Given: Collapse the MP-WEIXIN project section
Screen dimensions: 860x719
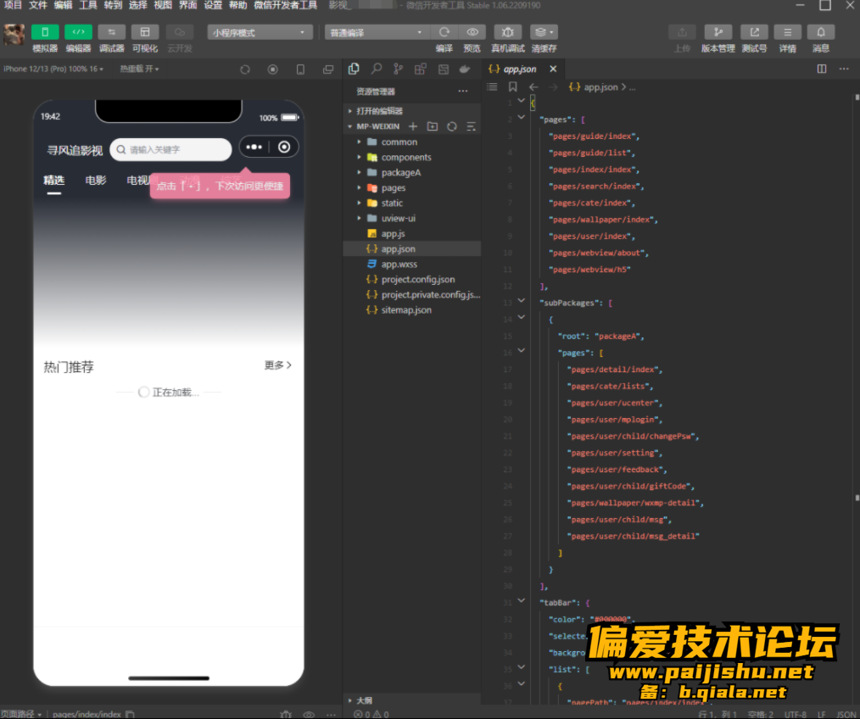Looking at the screenshot, I should tap(378, 126).
